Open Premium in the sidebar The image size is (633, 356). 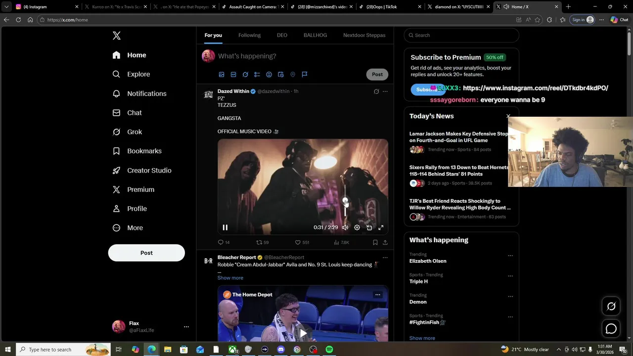(134, 189)
